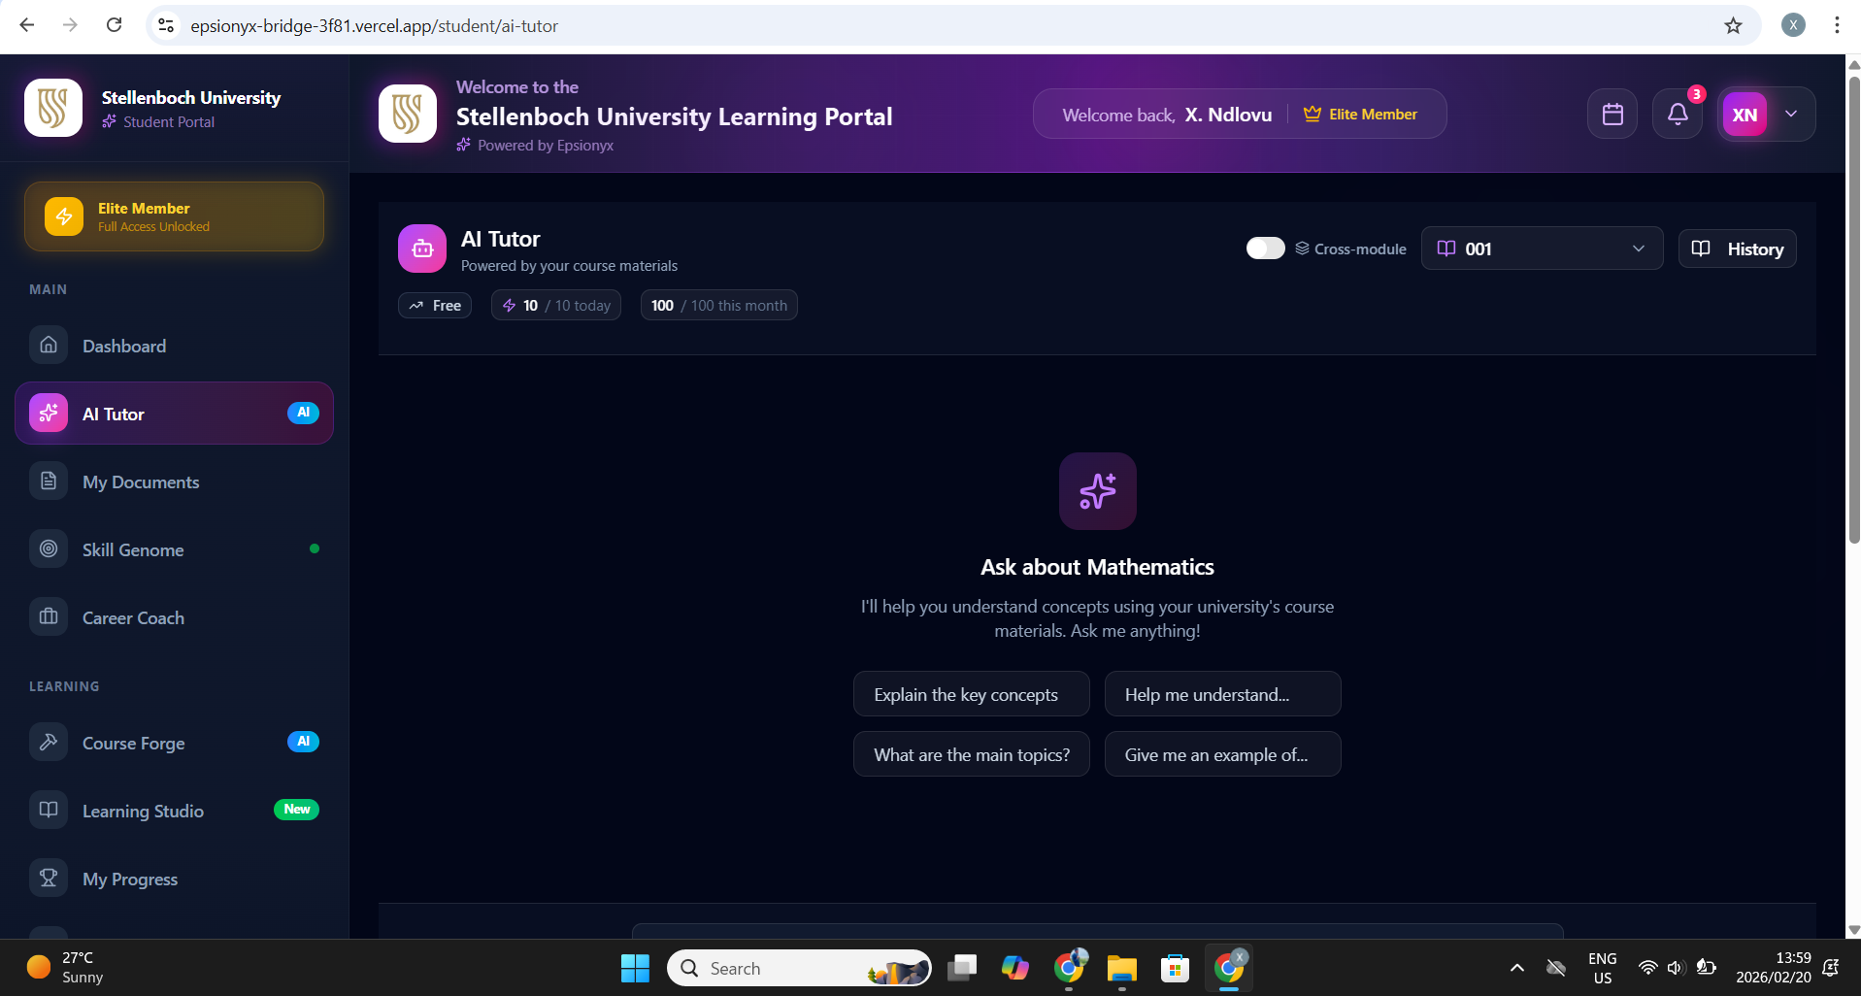Open the 001 module dropdown
The image size is (1861, 996).
pos(1542,249)
